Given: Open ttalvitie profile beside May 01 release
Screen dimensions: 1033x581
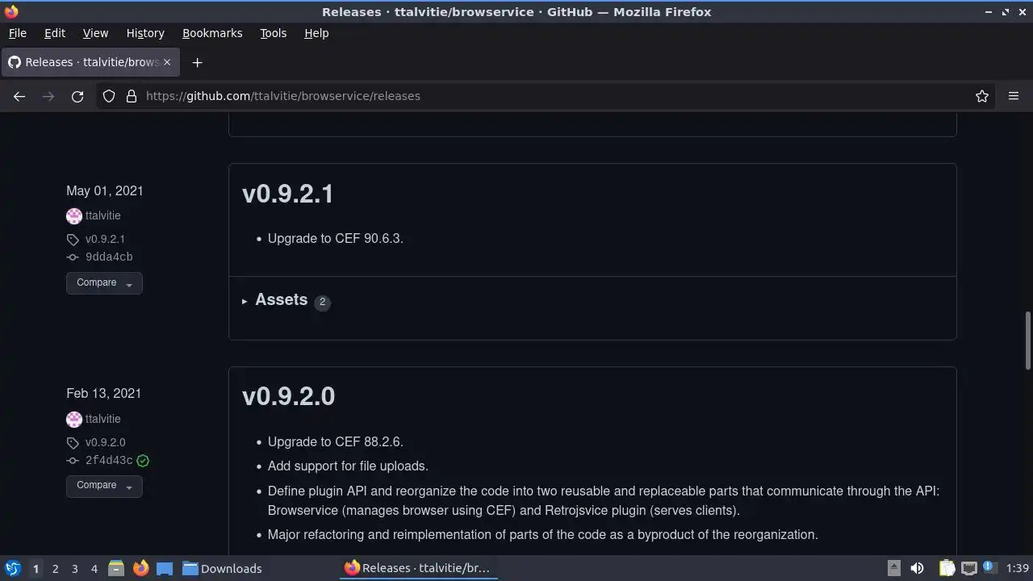Looking at the screenshot, I should pos(102,215).
